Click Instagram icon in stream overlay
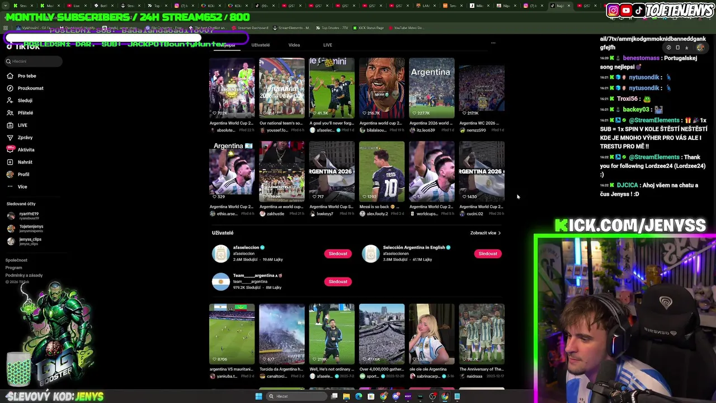The width and height of the screenshot is (716, 403). pos(613,10)
